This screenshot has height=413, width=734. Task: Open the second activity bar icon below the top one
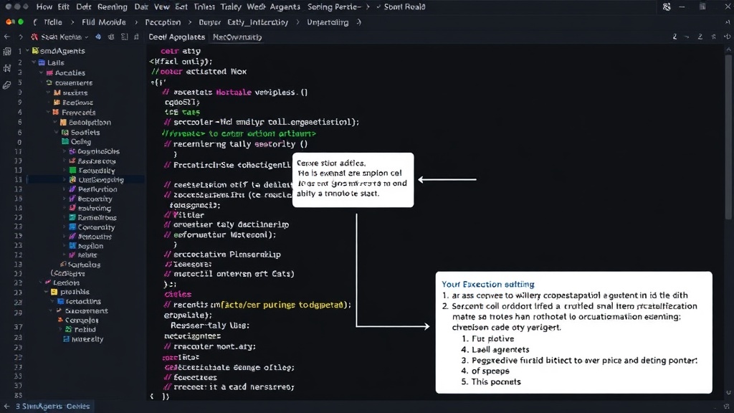click(6, 68)
